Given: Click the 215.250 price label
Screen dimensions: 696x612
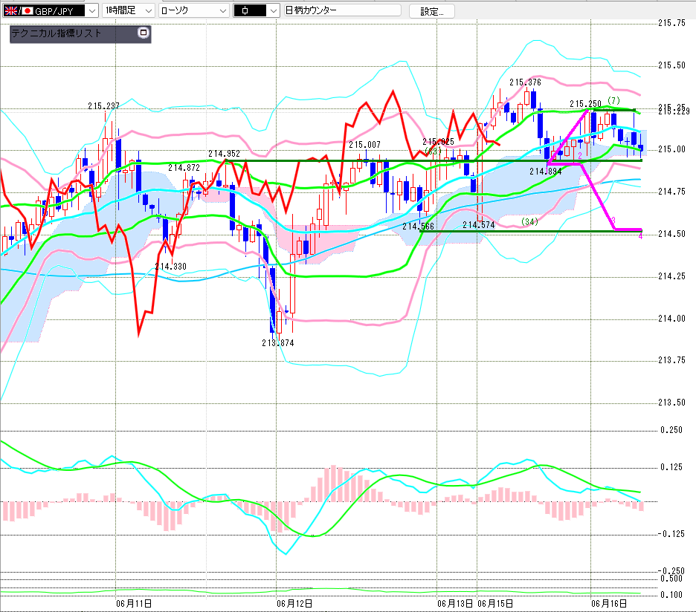Looking at the screenshot, I should tap(585, 104).
